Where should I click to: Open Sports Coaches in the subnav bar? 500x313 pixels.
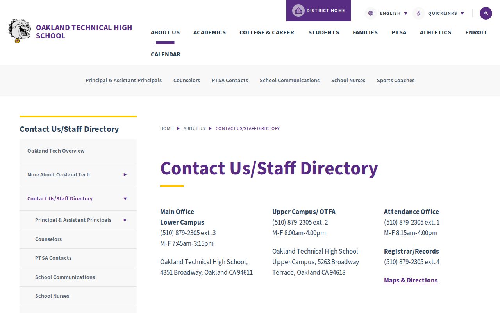point(396,80)
